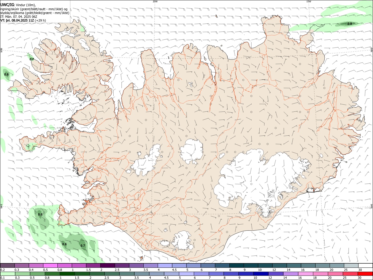Select the white swatch at 30 in the top scale
Screen dimensions: 373x280
point(365,265)
